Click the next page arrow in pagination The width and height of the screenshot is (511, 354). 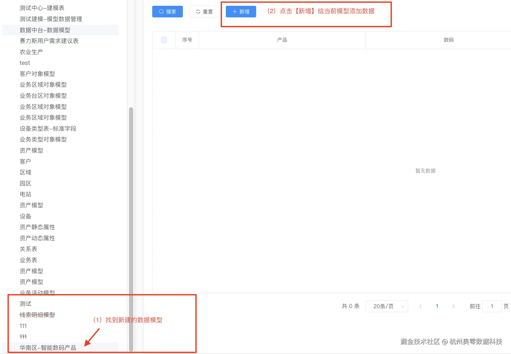pos(453,306)
